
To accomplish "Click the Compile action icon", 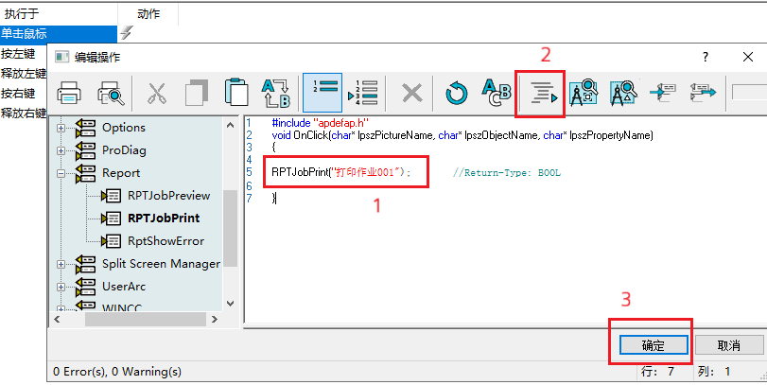I will (540, 93).
